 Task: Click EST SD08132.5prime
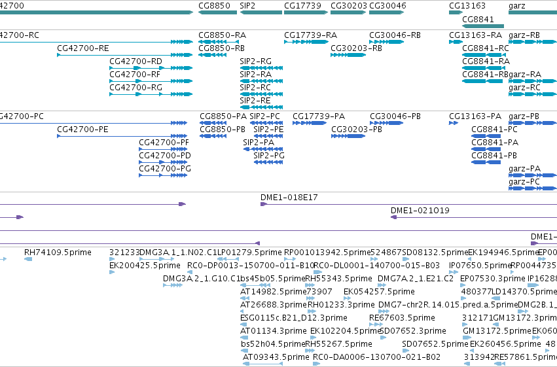(406, 259)
